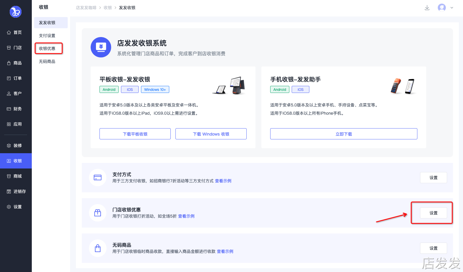Click the 店发发收银系统 title
Viewport: 463px width, 272px height.
[142, 43]
